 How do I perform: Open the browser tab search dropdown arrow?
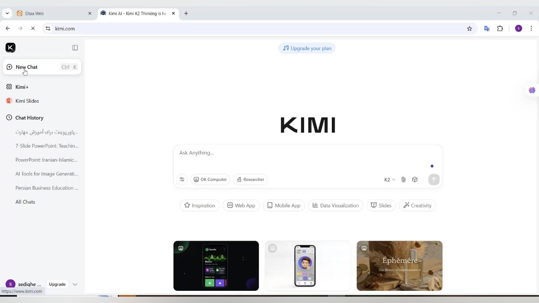(x=7, y=13)
